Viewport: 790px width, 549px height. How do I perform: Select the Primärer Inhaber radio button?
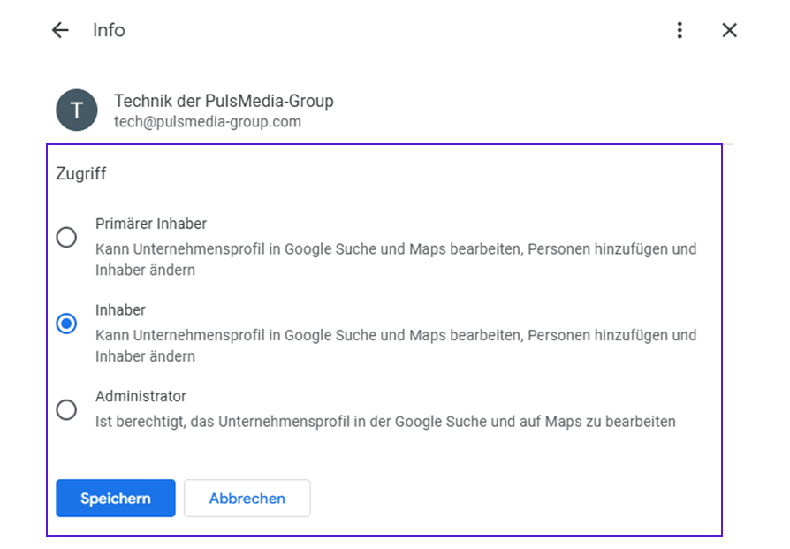tap(66, 238)
